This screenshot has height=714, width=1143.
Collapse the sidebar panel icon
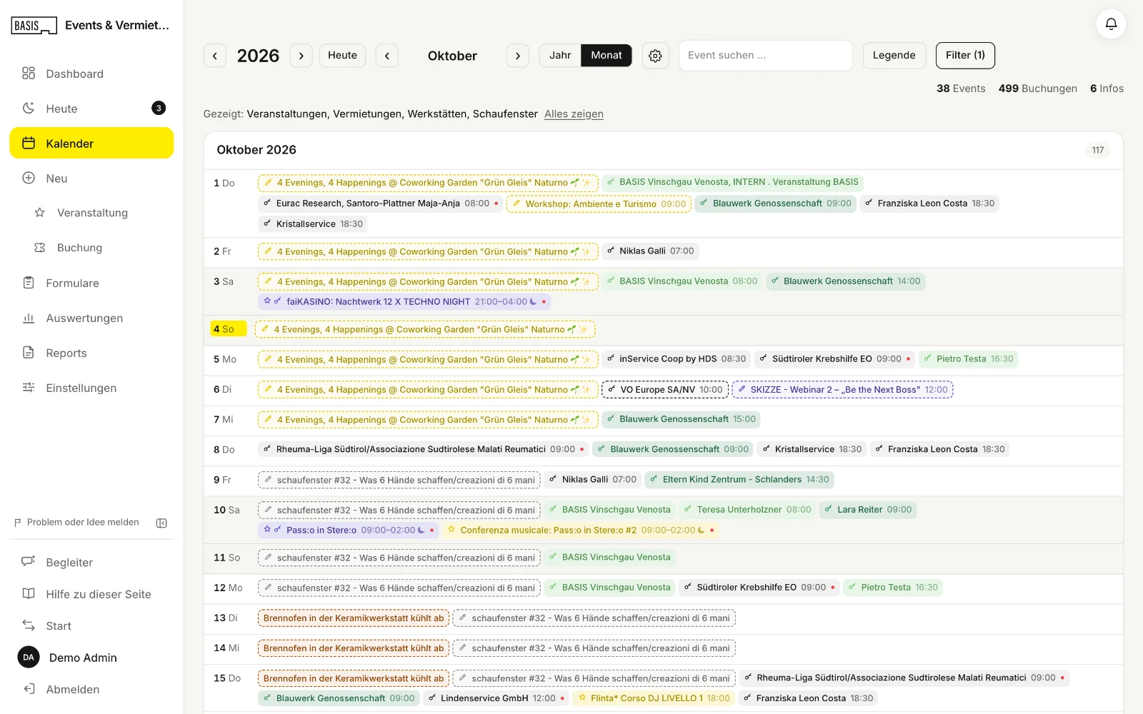pos(161,523)
